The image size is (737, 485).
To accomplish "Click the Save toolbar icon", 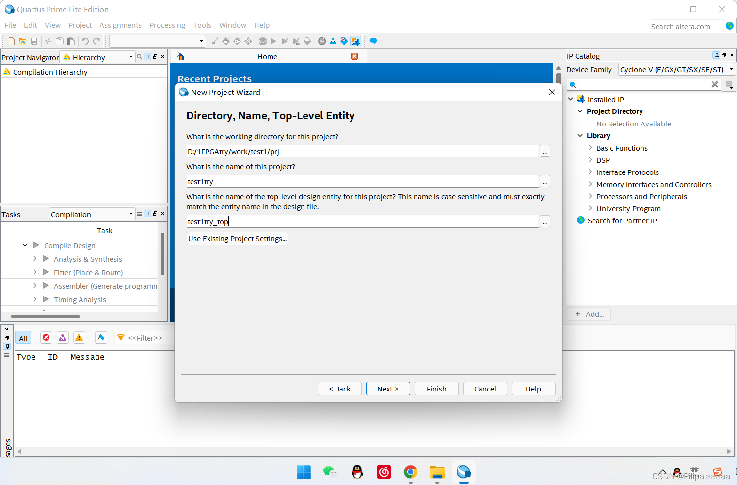I will (x=34, y=41).
